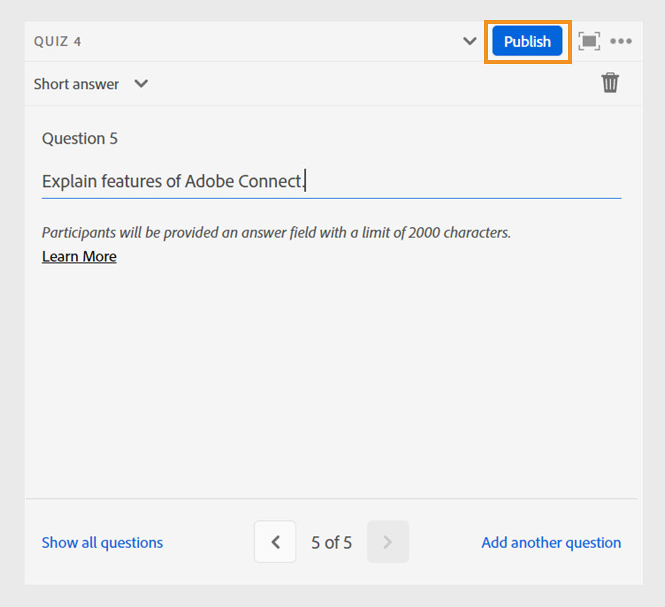
Task: Click the next question arrow
Action: coord(387,542)
